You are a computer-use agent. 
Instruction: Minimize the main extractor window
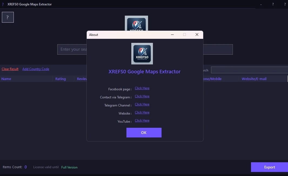261,4
